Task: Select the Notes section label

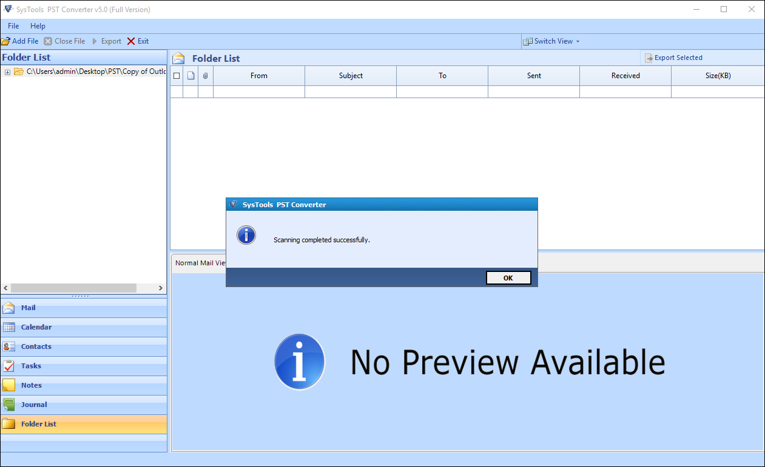Action: (32, 385)
